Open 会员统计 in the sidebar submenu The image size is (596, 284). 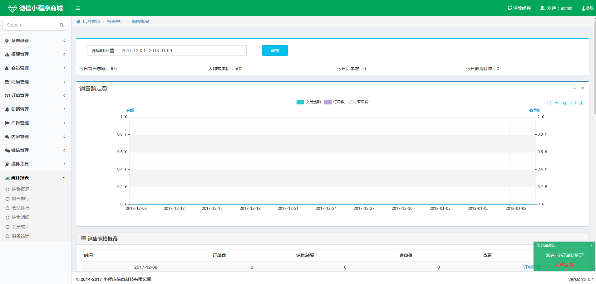pyautogui.click(x=21, y=227)
